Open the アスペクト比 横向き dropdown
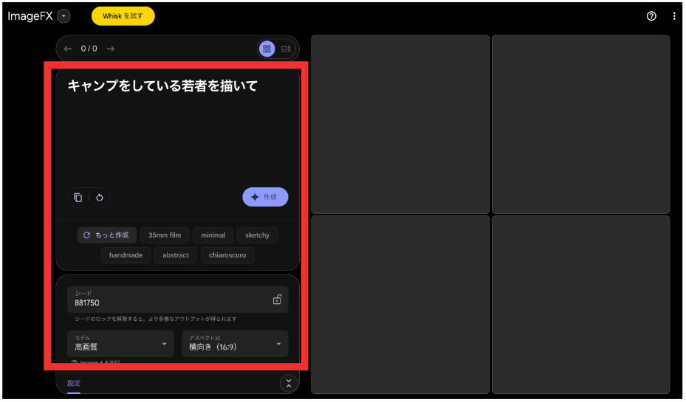Viewport: 686px width, 402px height. point(235,344)
